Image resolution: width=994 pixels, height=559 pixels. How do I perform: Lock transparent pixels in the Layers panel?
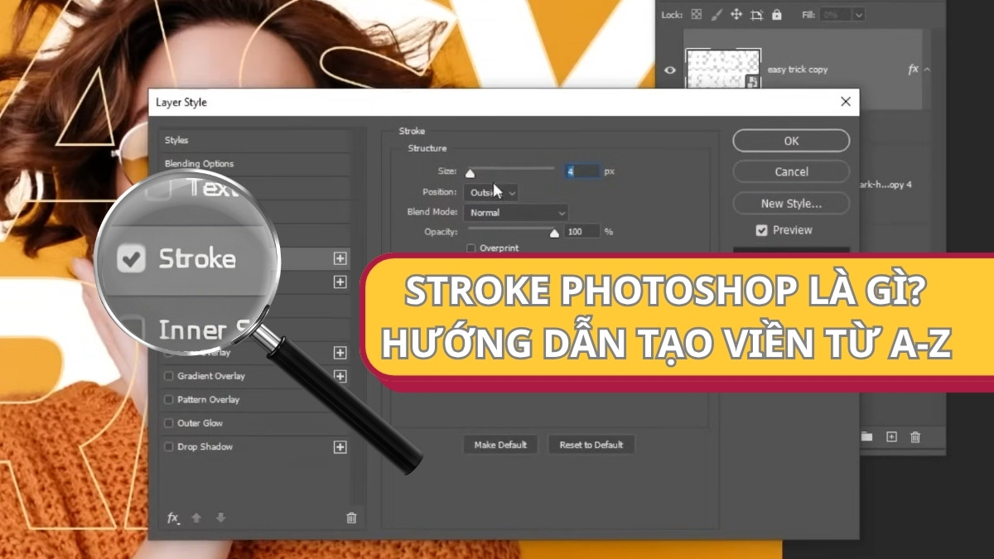697,14
